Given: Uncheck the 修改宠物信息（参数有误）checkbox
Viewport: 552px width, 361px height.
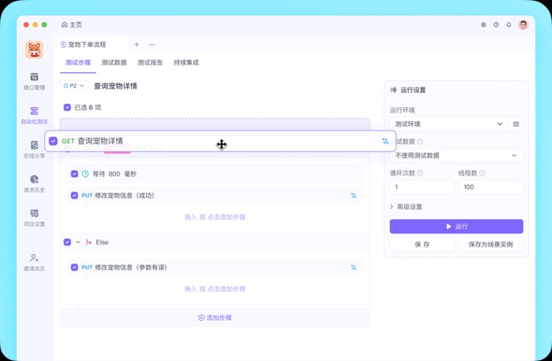Looking at the screenshot, I should pyautogui.click(x=75, y=267).
